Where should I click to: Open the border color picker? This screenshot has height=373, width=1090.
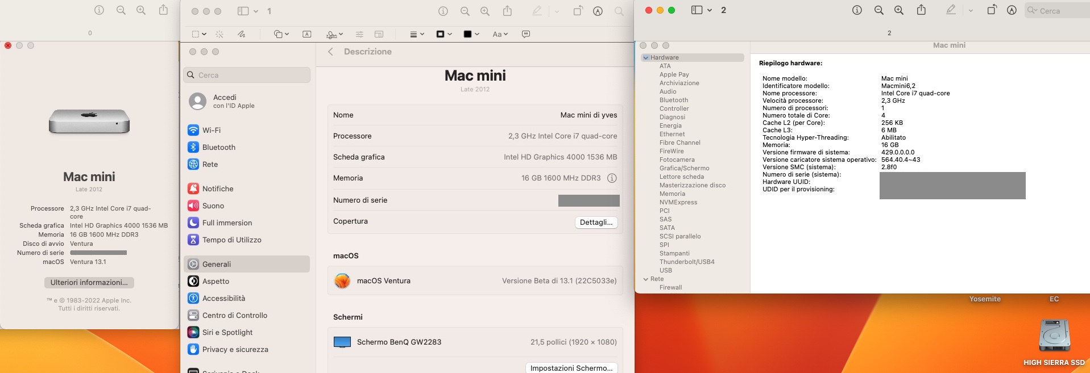coord(444,34)
